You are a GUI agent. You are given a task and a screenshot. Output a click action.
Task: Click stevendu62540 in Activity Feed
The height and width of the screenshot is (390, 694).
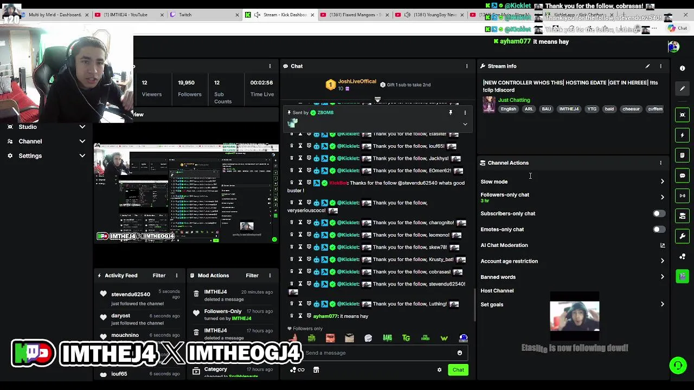click(131, 294)
